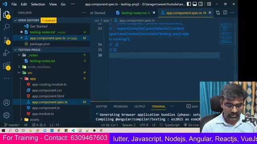Screen dimensions: 257x144
Task: Collapse the src folder
Action: point(19,73)
